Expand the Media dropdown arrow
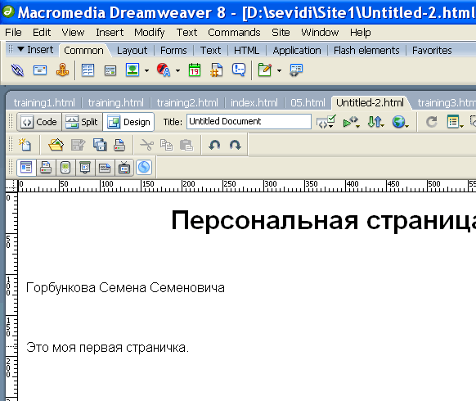The height and width of the screenshot is (401, 476). [x=177, y=70]
